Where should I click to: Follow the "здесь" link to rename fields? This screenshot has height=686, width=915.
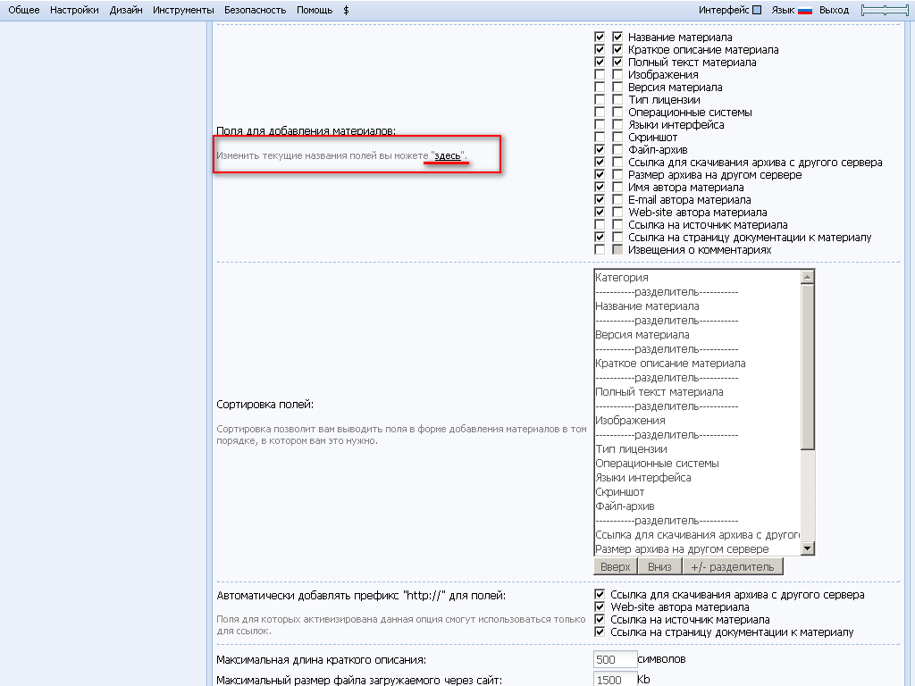point(448,155)
